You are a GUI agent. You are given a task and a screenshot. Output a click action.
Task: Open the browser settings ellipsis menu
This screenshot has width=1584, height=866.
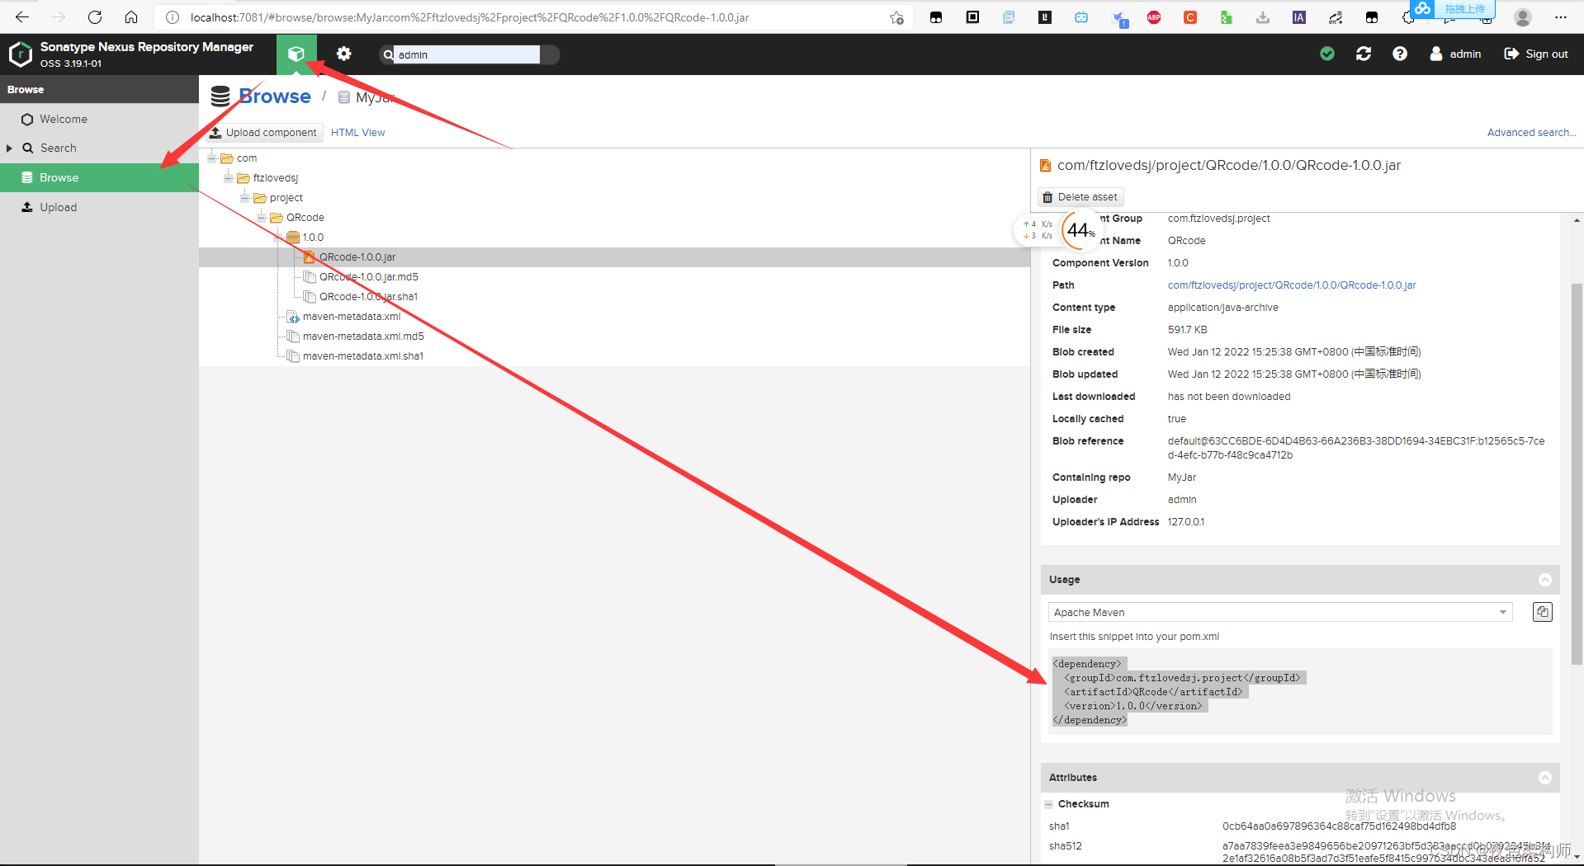(x=1560, y=17)
